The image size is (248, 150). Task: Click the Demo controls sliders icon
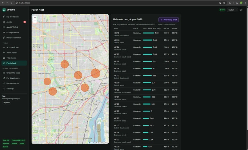coord(4,83)
